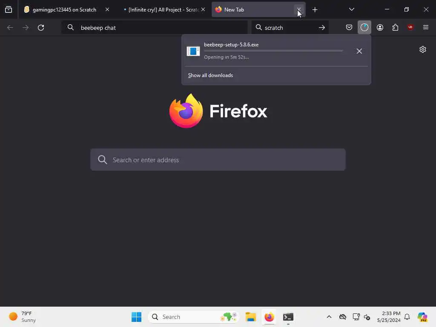This screenshot has height=327, width=436.
Task: Open the Windows Start menu
Action: (x=136, y=317)
